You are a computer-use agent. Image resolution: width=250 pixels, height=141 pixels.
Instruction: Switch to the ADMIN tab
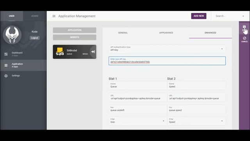35,16
